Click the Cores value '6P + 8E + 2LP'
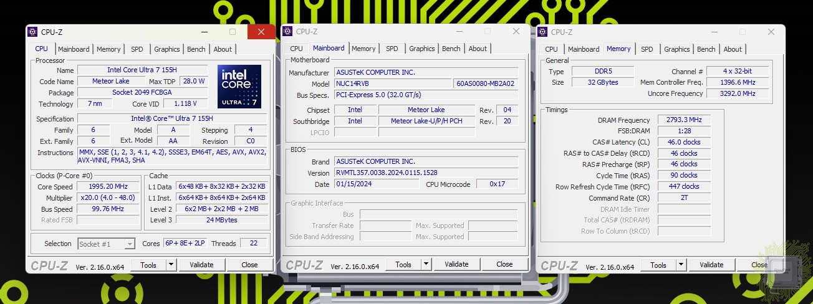Viewport: 813px width, 304px height. coord(186,244)
